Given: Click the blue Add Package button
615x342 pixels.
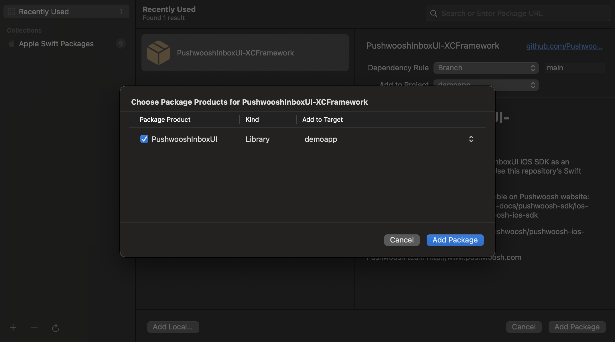Looking at the screenshot, I should click(455, 240).
